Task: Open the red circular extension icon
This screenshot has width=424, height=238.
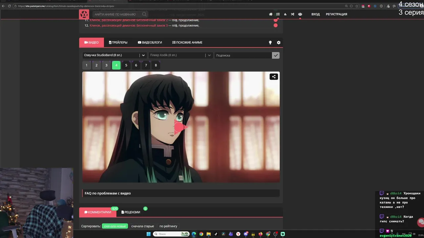Action: pos(369,6)
